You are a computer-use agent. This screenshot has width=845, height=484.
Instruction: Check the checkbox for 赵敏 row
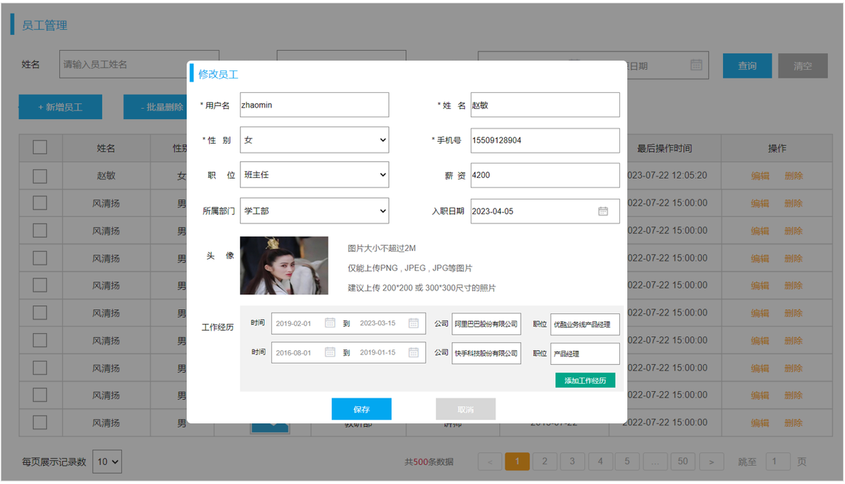click(x=40, y=176)
